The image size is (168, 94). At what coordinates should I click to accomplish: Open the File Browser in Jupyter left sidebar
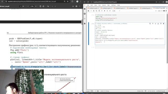pos(85,9)
